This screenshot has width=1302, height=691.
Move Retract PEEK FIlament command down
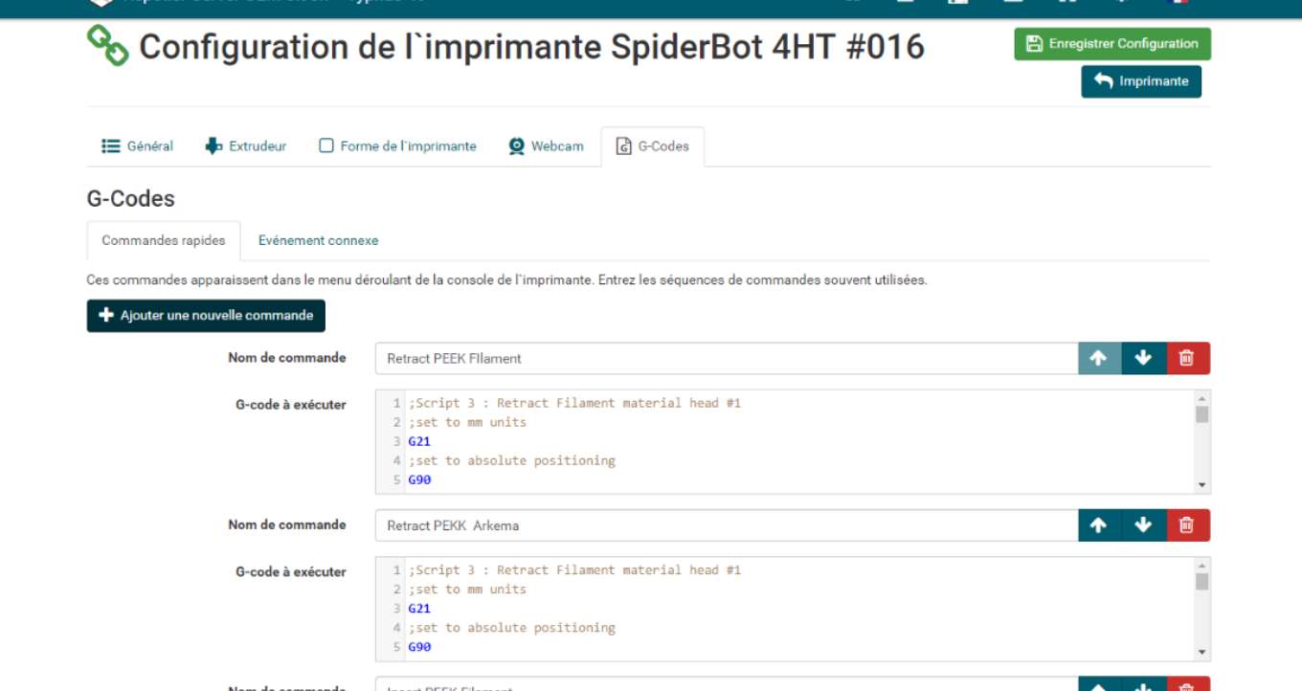point(1143,359)
